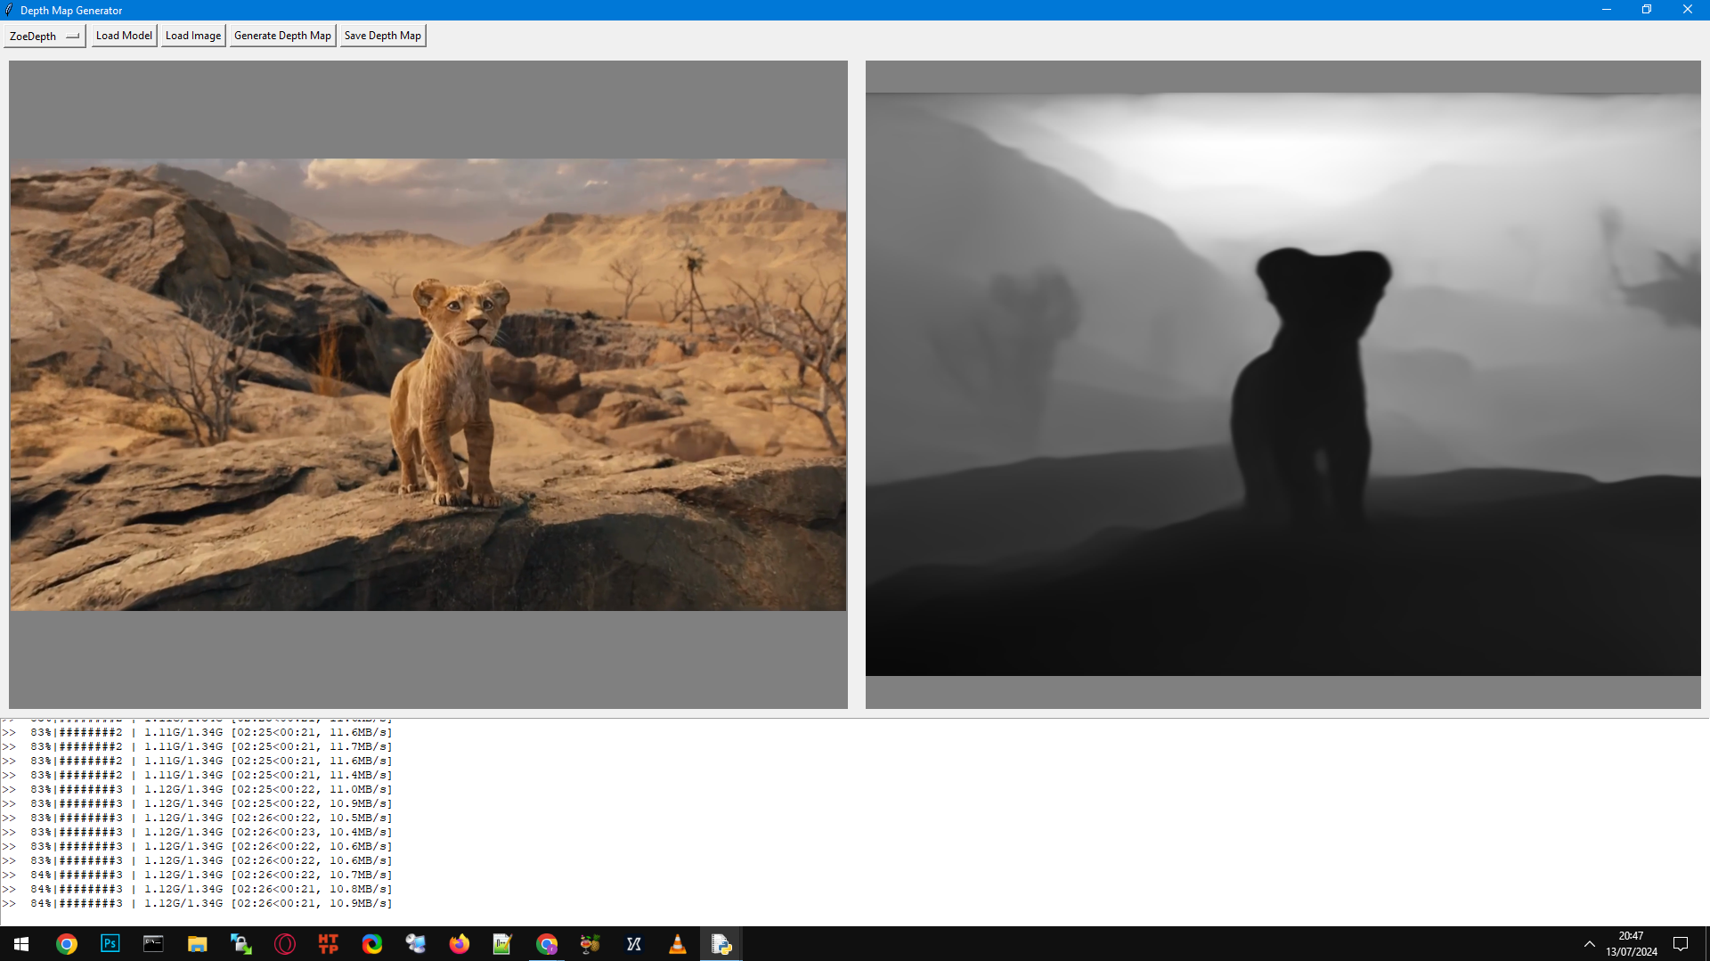This screenshot has width=1710, height=961.
Task: Open the network computers taskbar icon
Action: pos(416,944)
